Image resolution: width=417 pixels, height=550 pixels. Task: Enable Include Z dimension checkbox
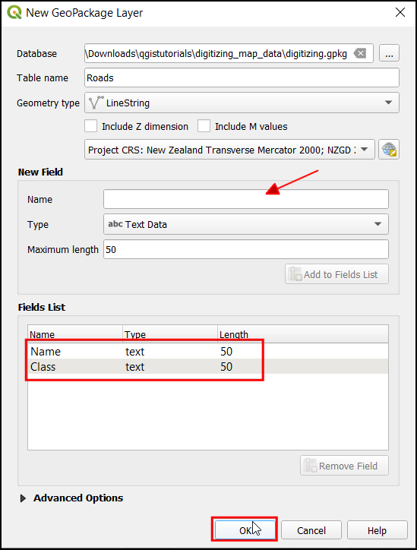click(91, 126)
